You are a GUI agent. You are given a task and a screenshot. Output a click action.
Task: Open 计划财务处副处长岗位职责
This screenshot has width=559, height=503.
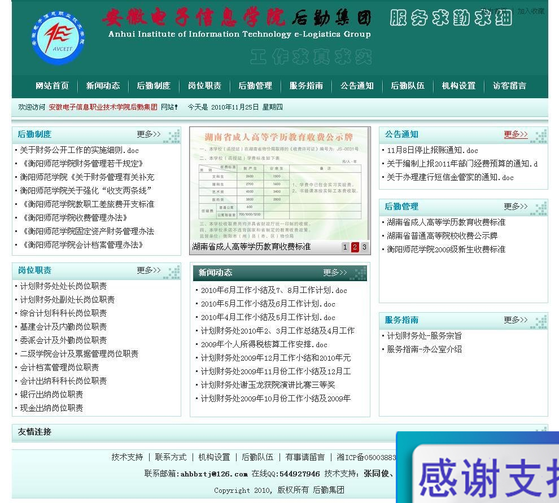pos(67,299)
